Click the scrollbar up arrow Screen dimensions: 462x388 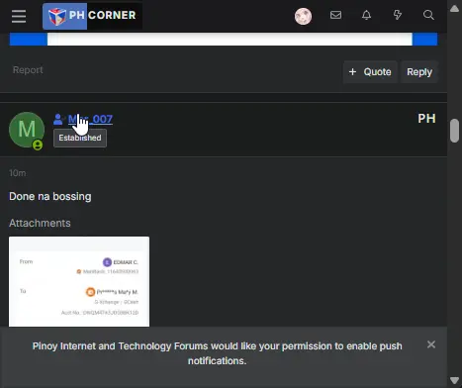pyautogui.click(x=454, y=9)
